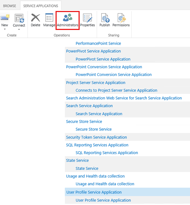Open the top-level State Service link
Image resolution: width=190 pixels, height=205 pixels.
(77, 160)
